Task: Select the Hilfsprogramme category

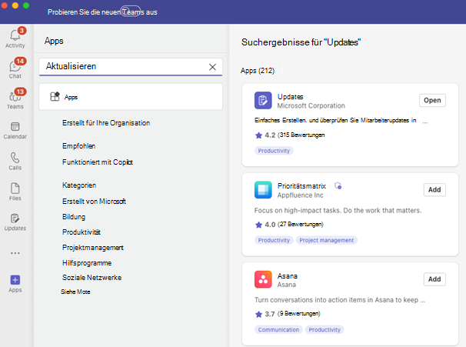Action: click(87, 263)
